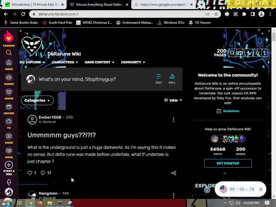Click the address bar URL

click(x=58, y=14)
